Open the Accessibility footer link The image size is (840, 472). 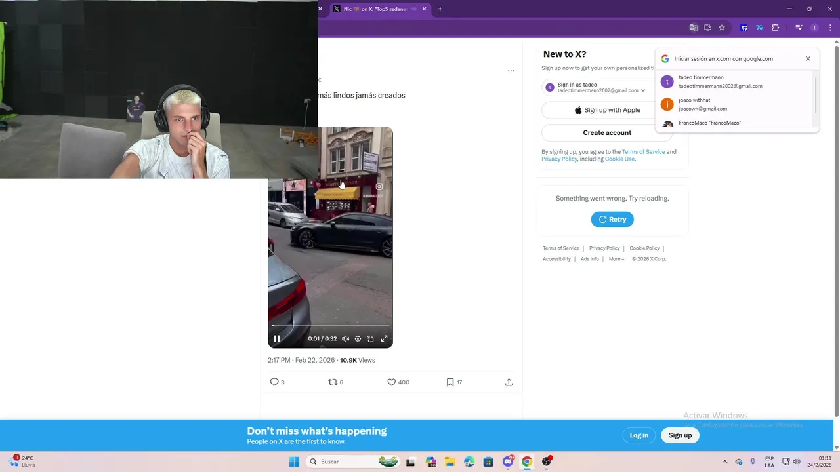[556, 259]
